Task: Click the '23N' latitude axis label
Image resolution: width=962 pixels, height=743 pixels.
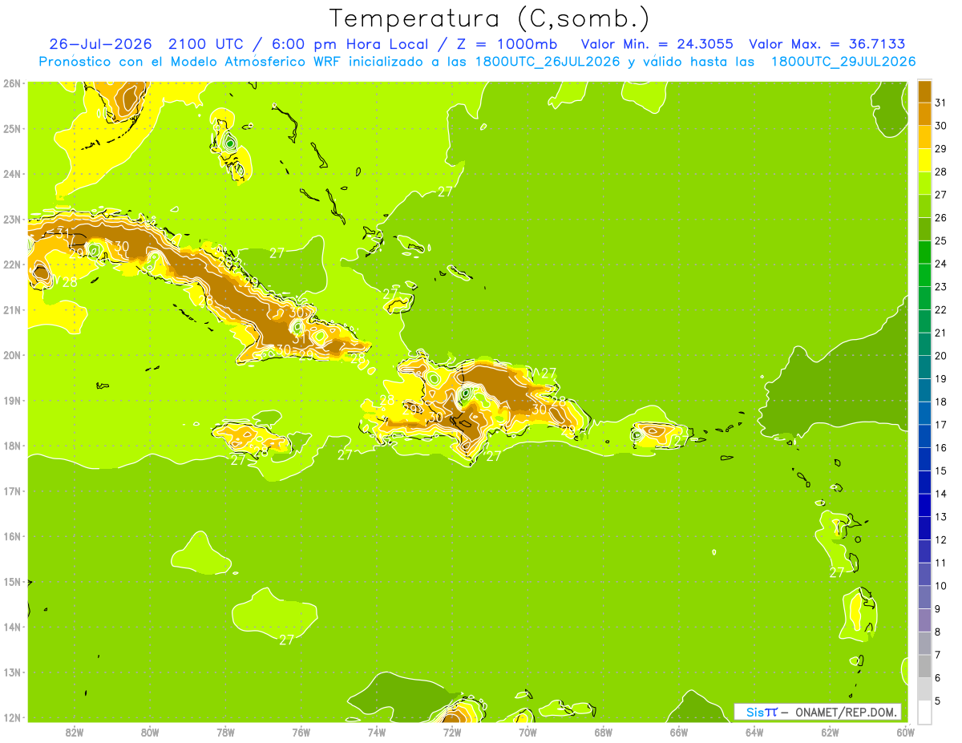Action: [11, 219]
